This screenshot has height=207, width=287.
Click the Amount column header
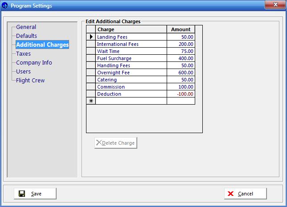[180, 29]
